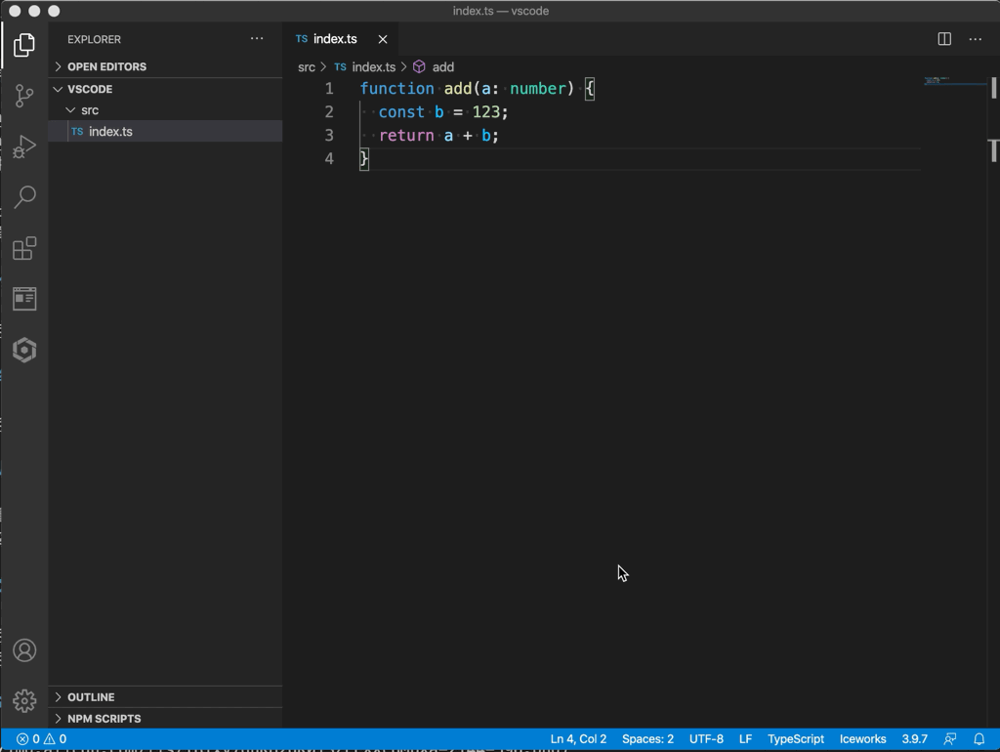Open the Manage gear settings icon
The width and height of the screenshot is (1000, 752).
[24, 700]
